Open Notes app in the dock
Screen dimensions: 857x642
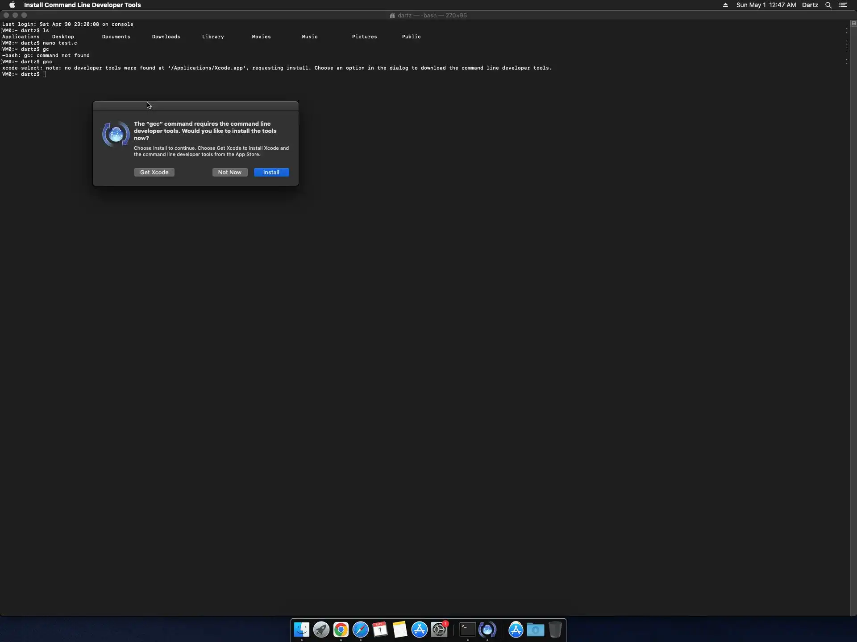click(x=400, y=630)
